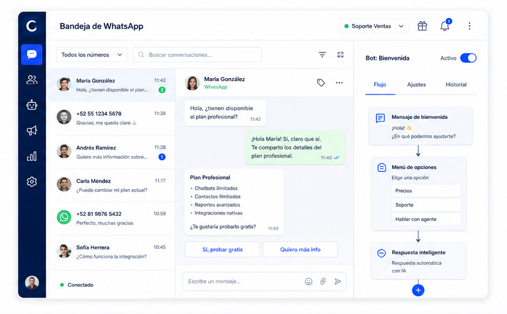Focus the Buscar conversaciones search field
Screen dimensions: 507x314
pos(197,54)
